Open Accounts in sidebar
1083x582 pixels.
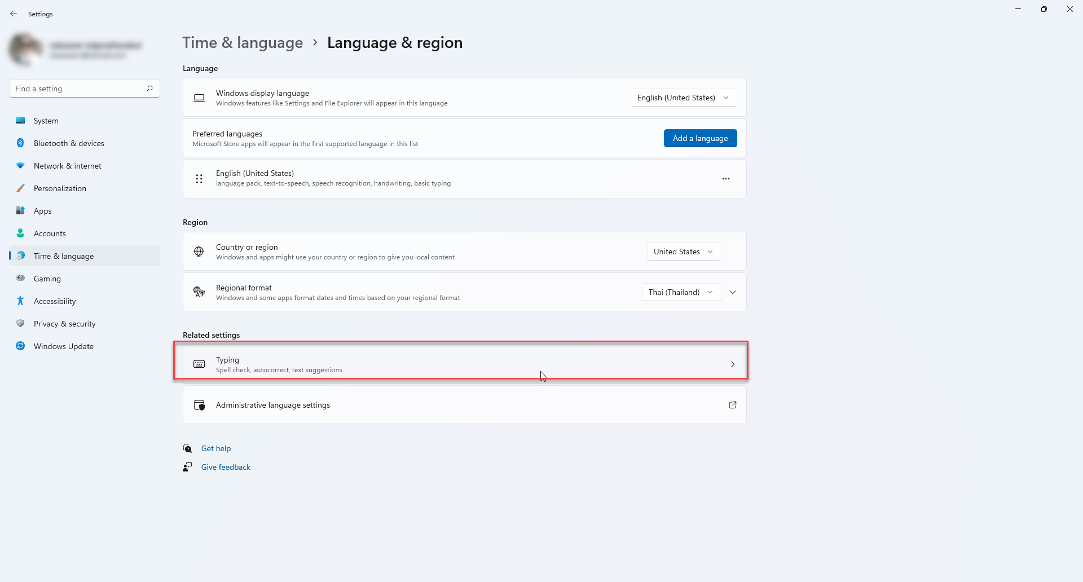point(85,233)
